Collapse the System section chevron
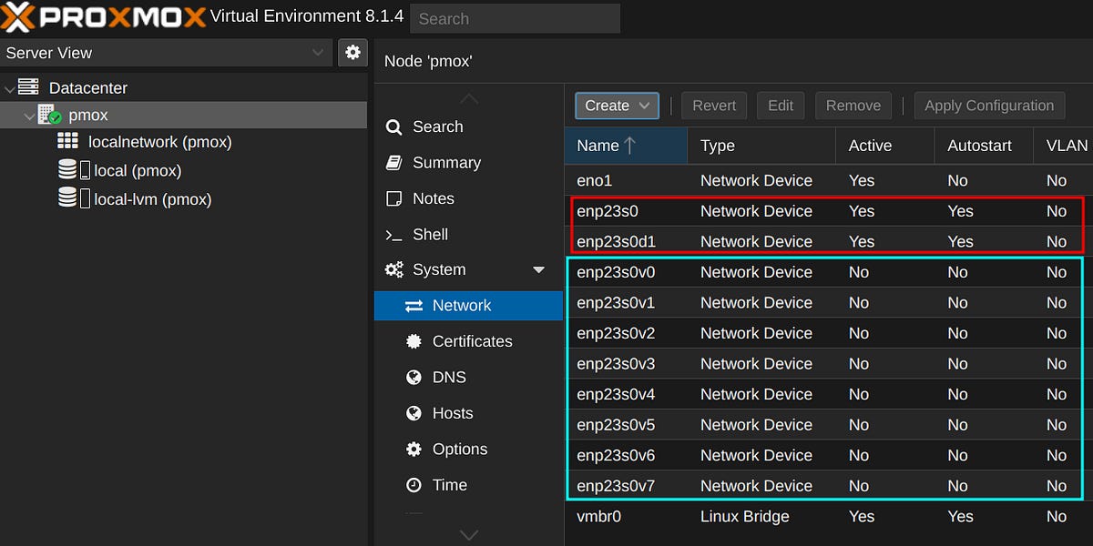Image resolution: width=1093 pixels, height=546 pixels. click(x=538, y=269)
